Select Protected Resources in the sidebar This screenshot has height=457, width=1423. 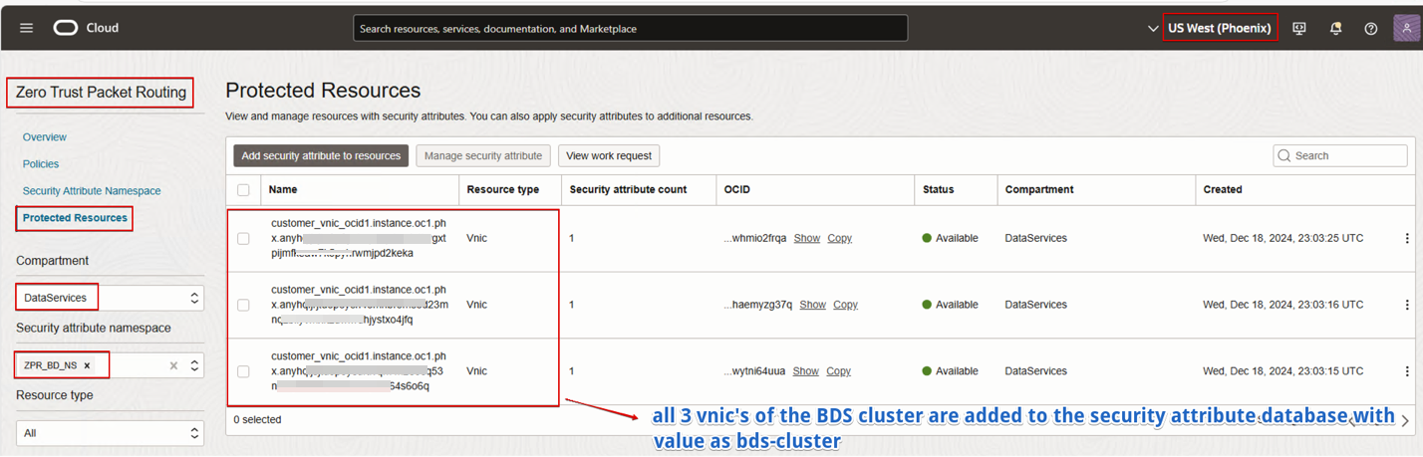pos(75,218)
